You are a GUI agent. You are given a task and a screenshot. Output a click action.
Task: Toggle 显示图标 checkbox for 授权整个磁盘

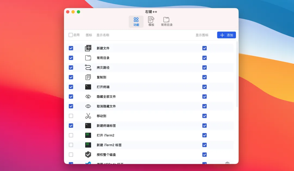[204, 155]
